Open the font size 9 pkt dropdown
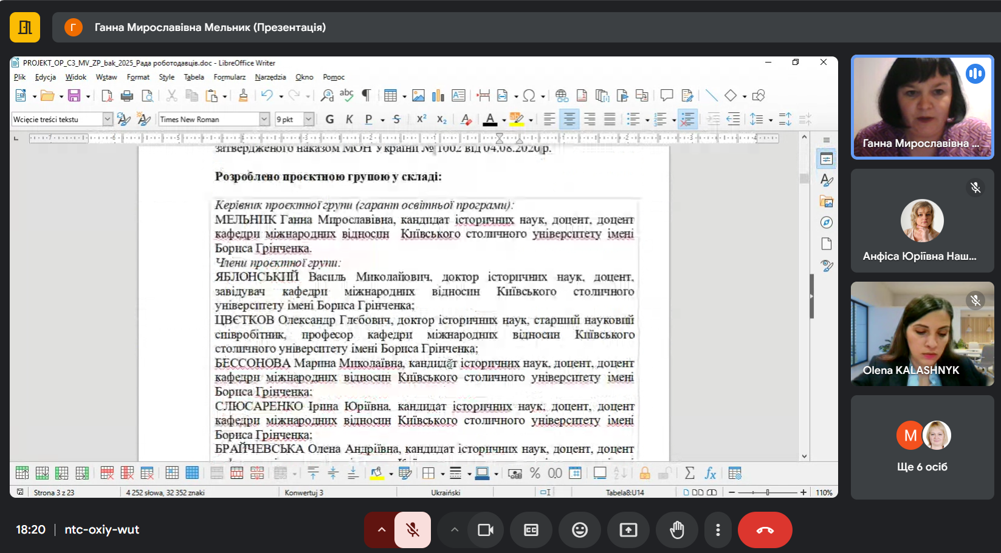 309,120
